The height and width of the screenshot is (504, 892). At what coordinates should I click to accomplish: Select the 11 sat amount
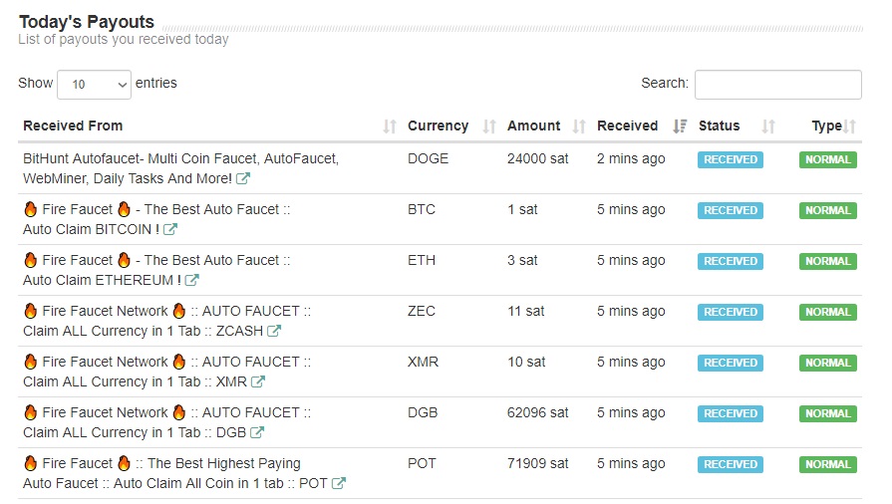coord(525,311)
